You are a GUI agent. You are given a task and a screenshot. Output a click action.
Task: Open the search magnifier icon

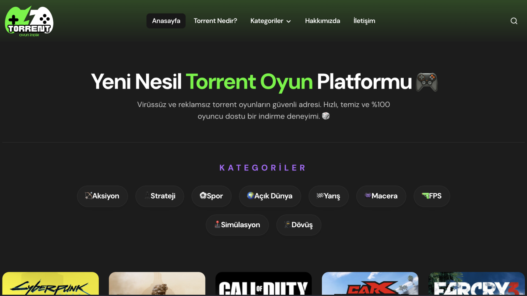(x=514, y=21)
